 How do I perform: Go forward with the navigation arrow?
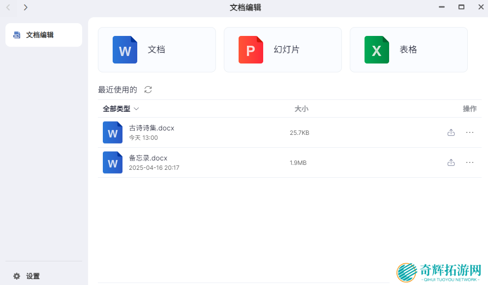[26, 7]
